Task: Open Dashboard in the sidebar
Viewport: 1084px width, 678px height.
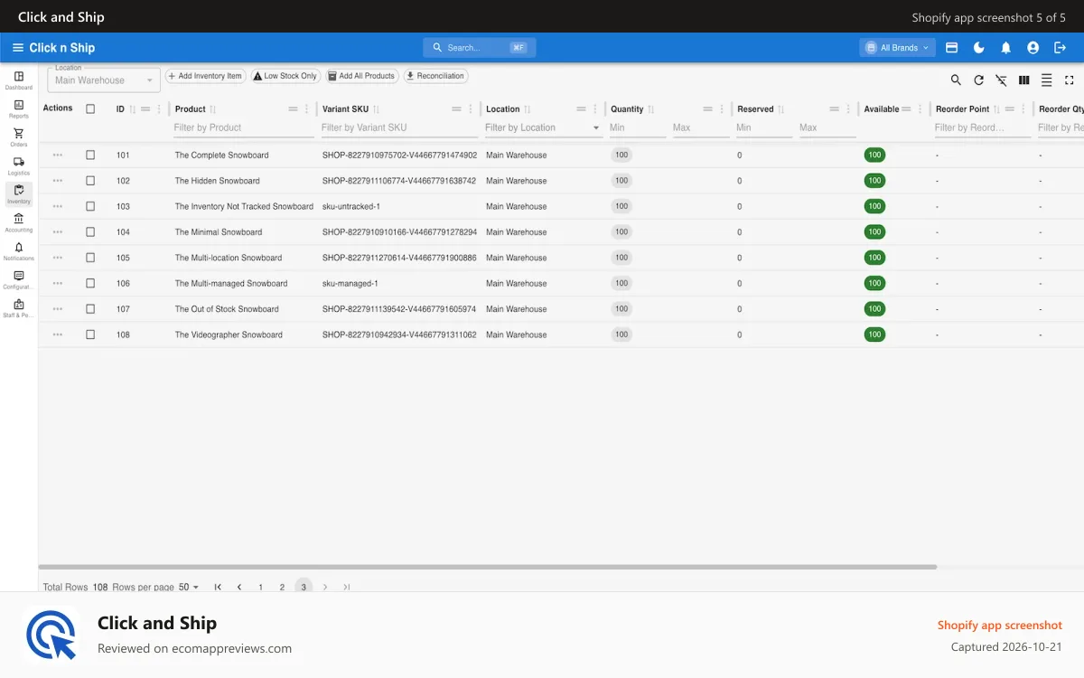Action: (19, 80)
